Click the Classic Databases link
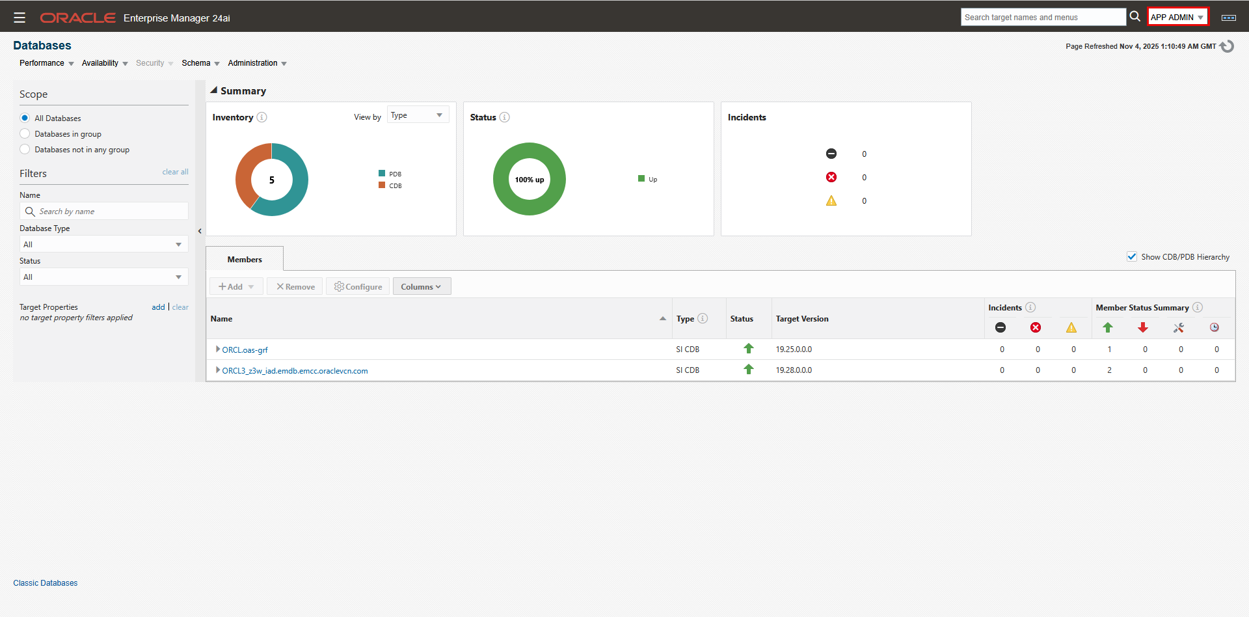This screenshot has height=617, width=1249. 45,583
